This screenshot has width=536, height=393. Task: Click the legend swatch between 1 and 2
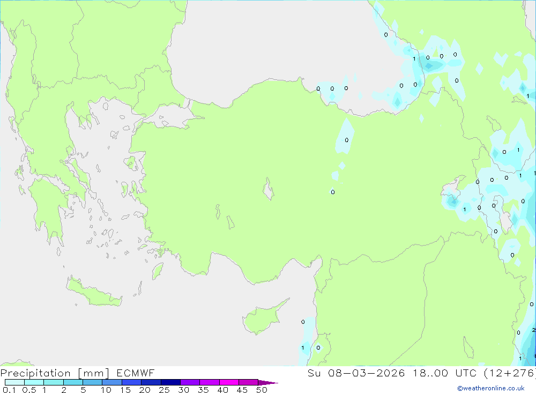coord(54,382)
